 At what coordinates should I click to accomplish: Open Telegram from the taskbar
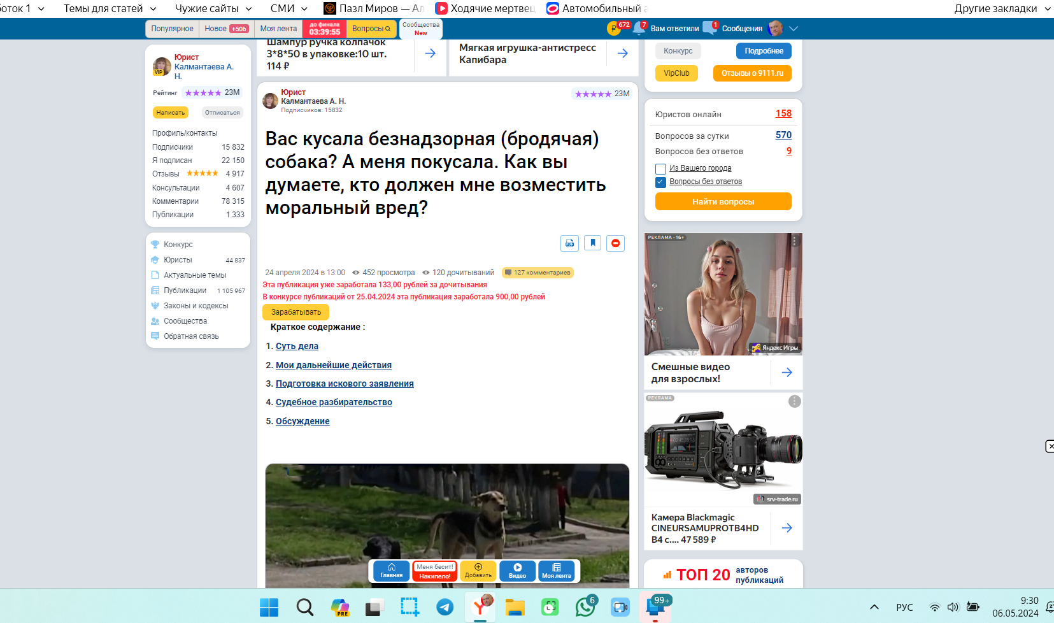point(444,607)
